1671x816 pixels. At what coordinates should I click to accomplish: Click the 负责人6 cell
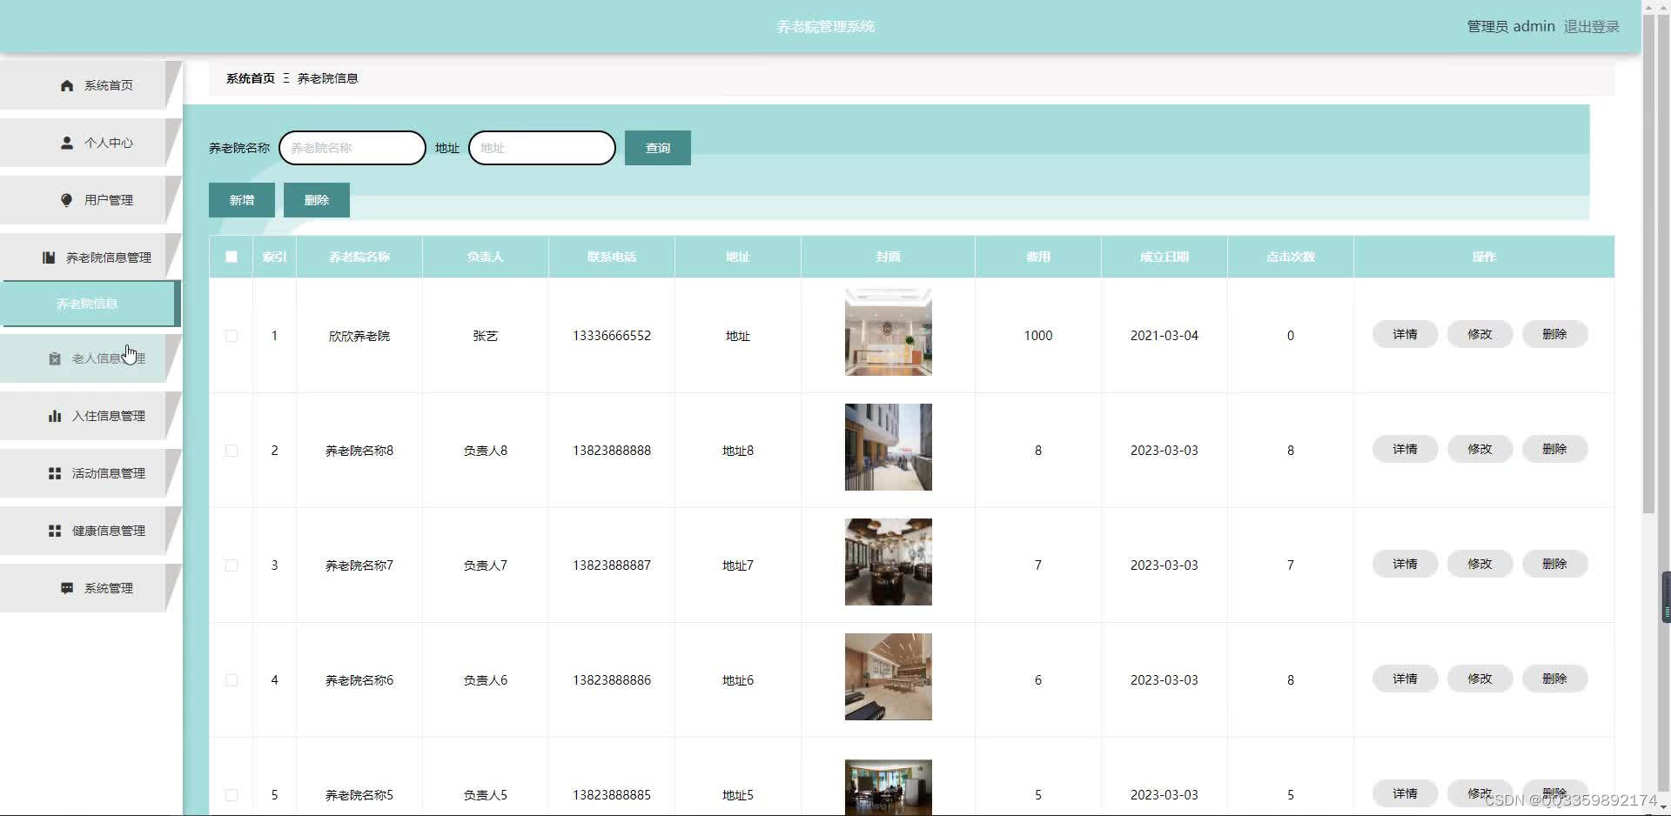[x=486, y=680]
